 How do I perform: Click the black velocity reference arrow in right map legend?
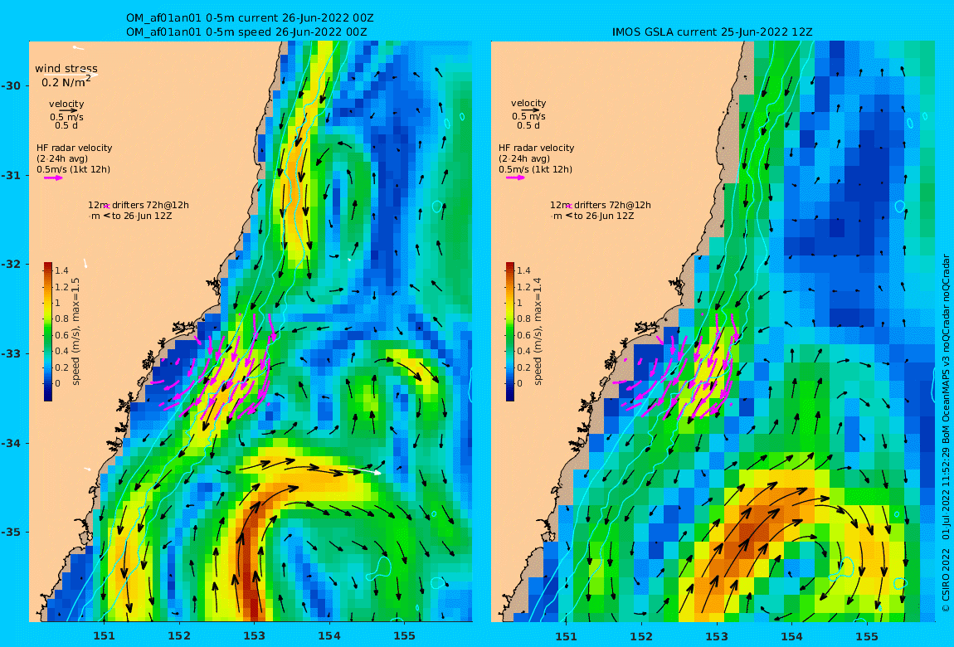pyautogui.click(x=531, y=110)
